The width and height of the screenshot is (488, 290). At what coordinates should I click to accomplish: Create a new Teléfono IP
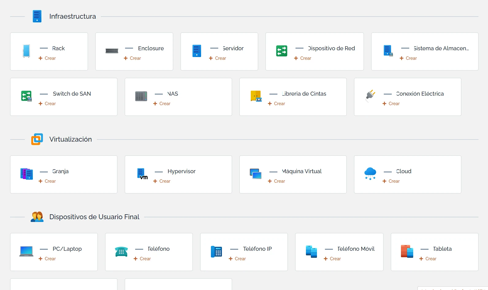coord(237,259)
